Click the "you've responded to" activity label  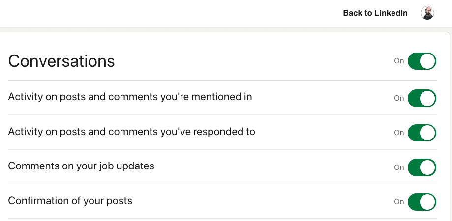point(131,132)
